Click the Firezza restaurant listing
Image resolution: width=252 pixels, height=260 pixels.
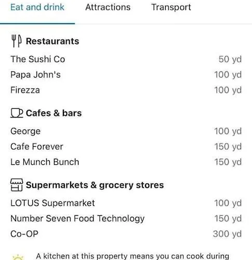pyautogui.click(x=126, y=90)
